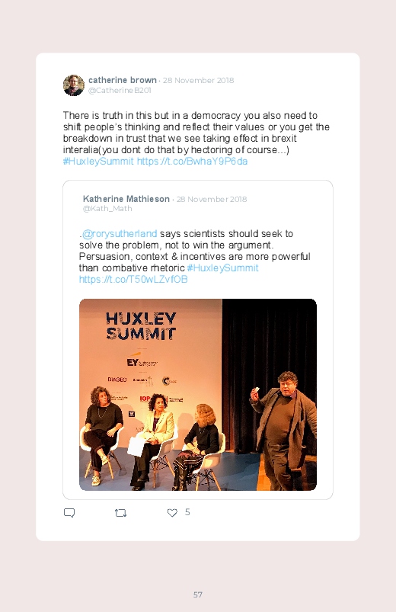396x612 pixels.
Task: Open the @rorysutherland mention
Action: [x=120, y=233]
